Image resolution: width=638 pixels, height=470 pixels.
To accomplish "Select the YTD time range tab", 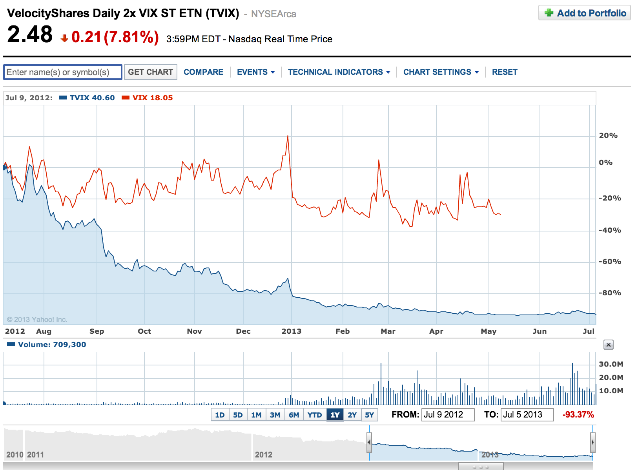I will (x=315, y=415).
